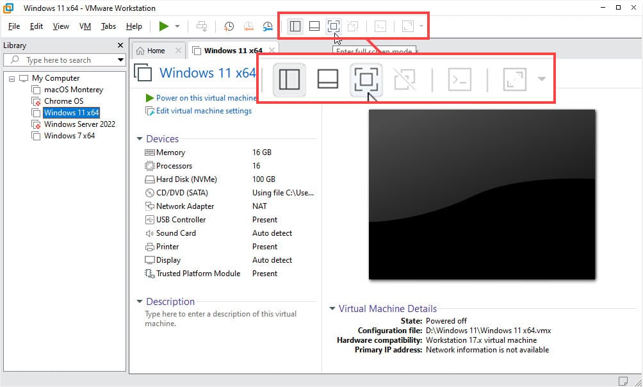Click the stretch guest toolbar icon

click(407, 26)
